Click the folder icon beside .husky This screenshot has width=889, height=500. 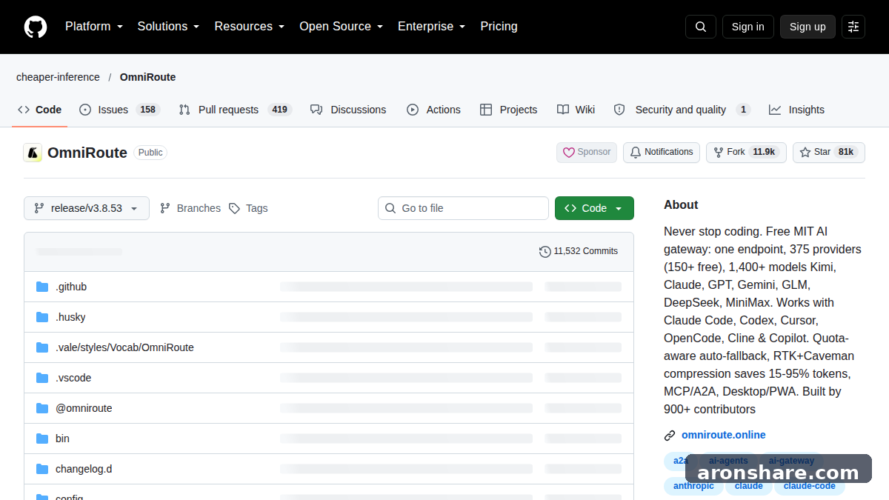tap(42, 317)
